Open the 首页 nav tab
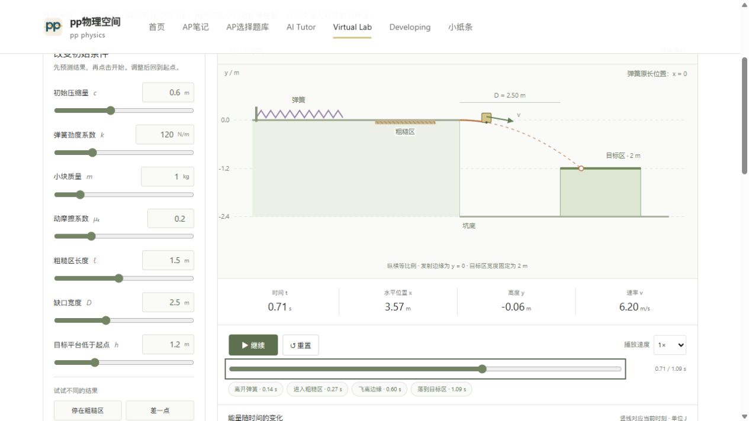This screenshot has width=749, height=421. pos(157,27)
